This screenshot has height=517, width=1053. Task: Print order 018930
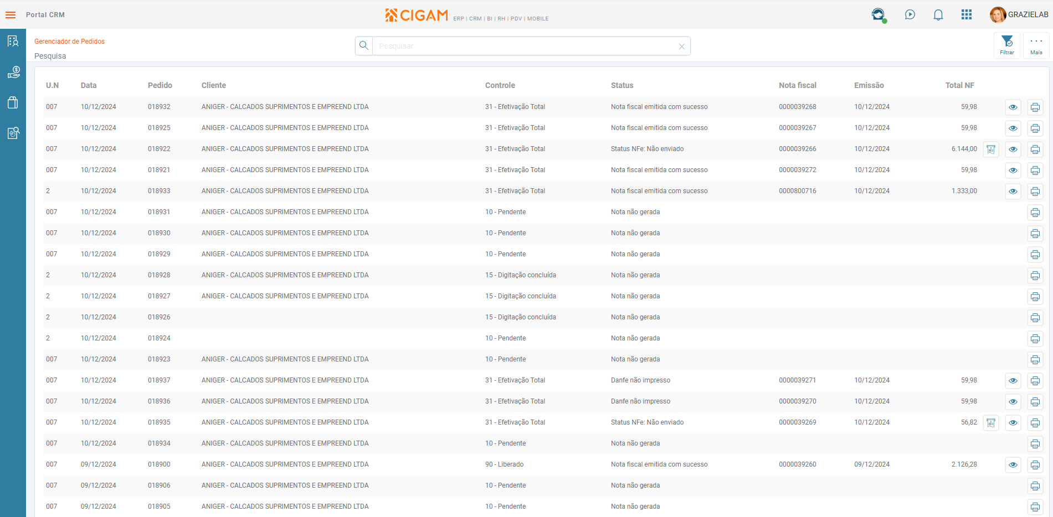(1035, 234)
